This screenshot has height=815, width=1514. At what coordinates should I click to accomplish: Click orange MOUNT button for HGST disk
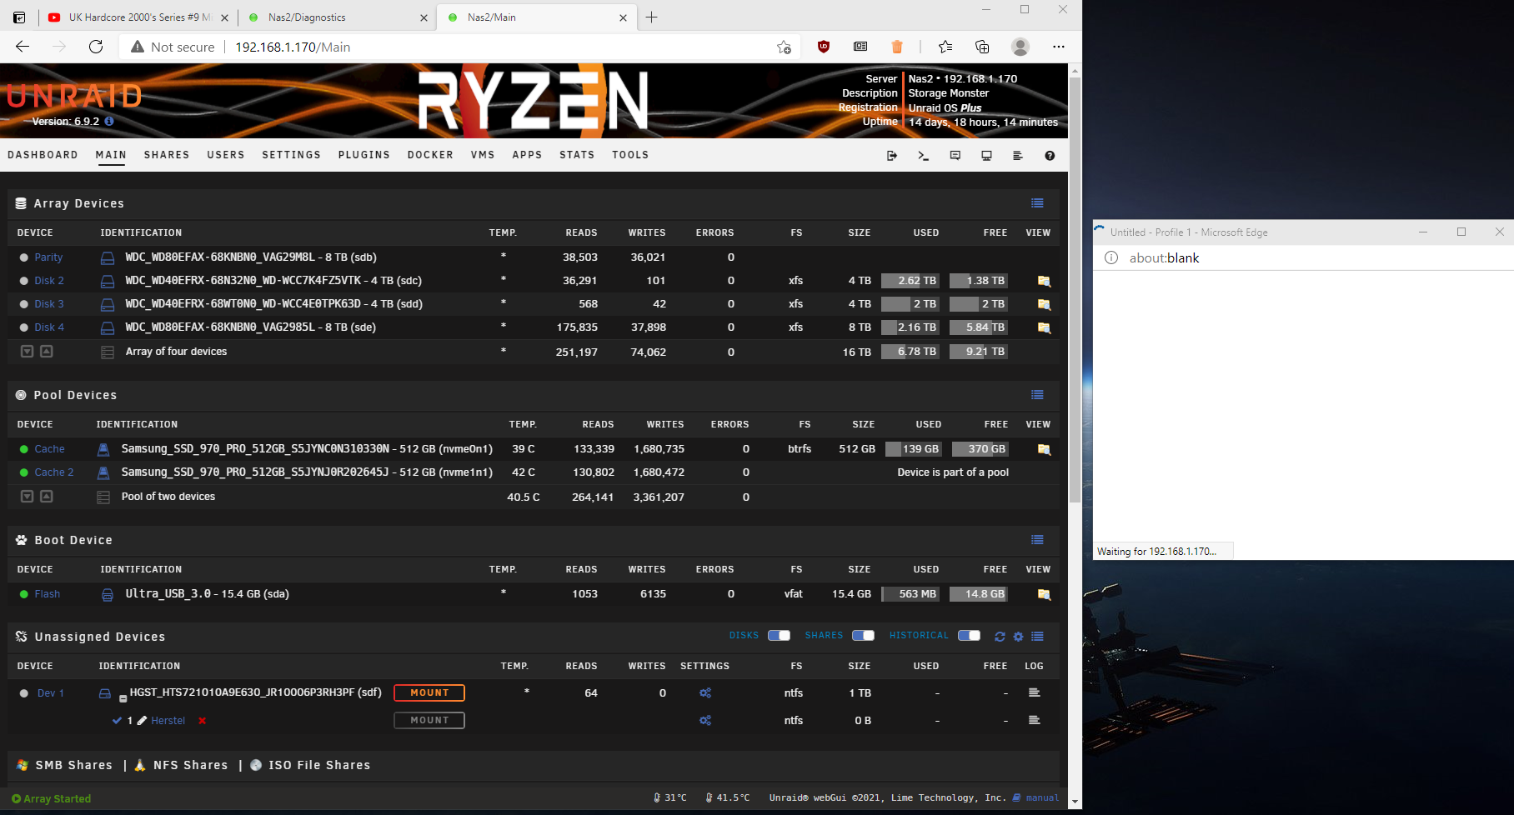429,692
